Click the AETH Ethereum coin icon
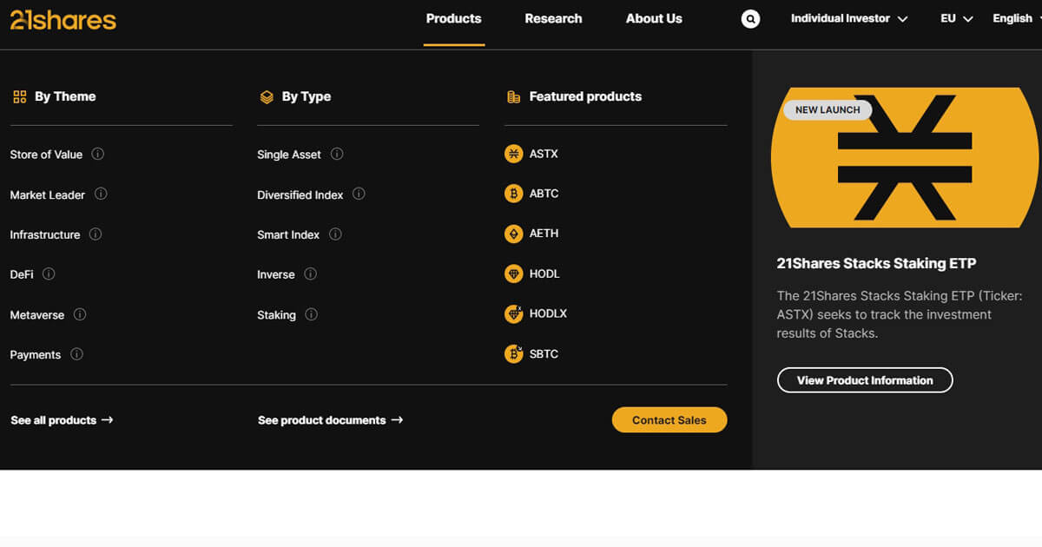 (514, 234)
